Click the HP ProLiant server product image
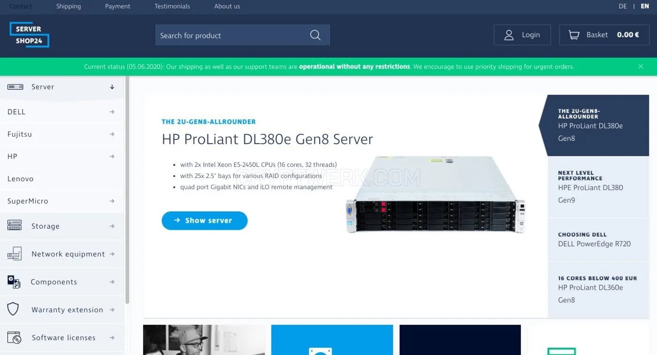 435,194
